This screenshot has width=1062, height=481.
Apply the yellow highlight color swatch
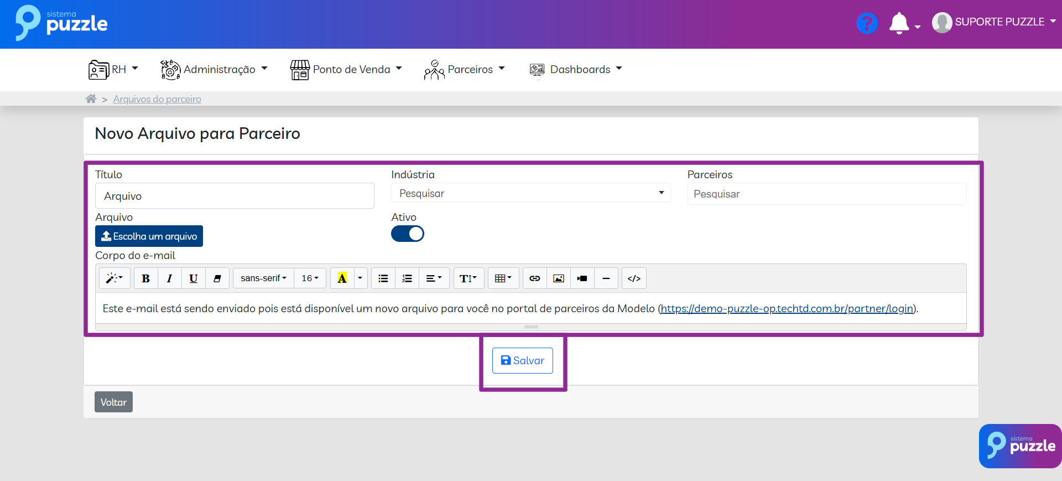pyautogui.click(x=342, y=278)
